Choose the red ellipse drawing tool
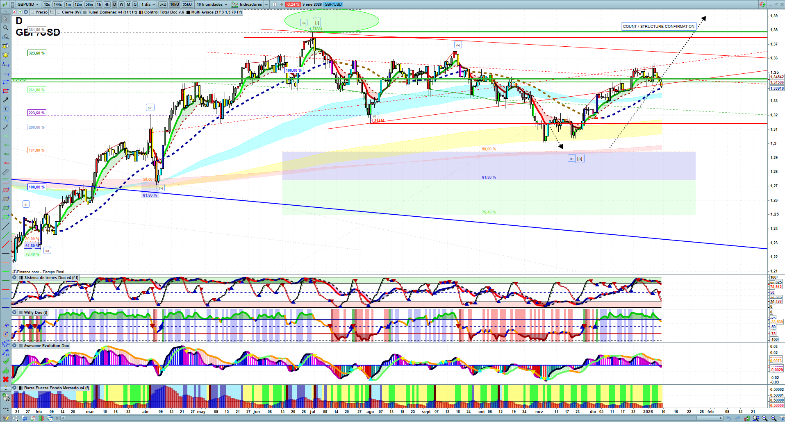 click(x=5, y=190)
